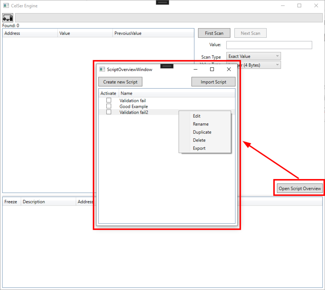The width and height of the screenshot is (325, 290).
Task: Enable the Good Example script checkbox
Action: (x=109, y=106)
